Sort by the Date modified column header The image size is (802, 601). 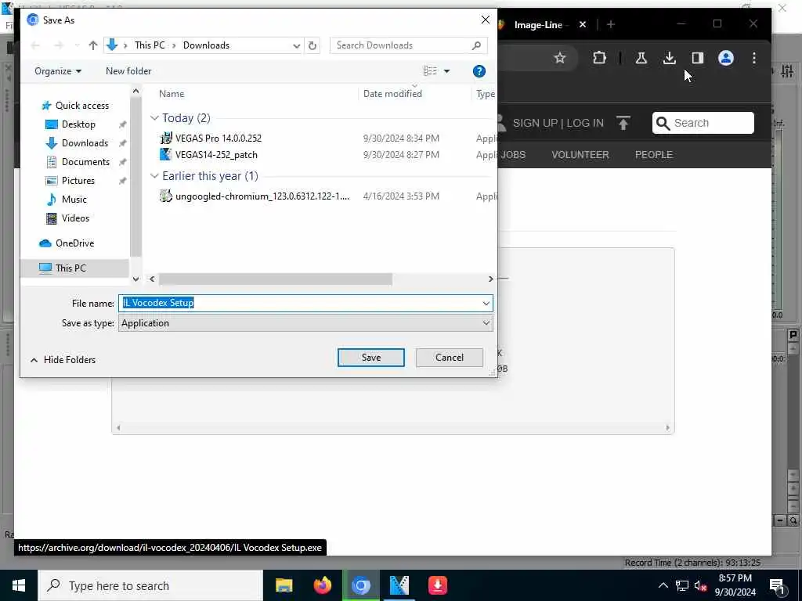[x=392, y=94]
